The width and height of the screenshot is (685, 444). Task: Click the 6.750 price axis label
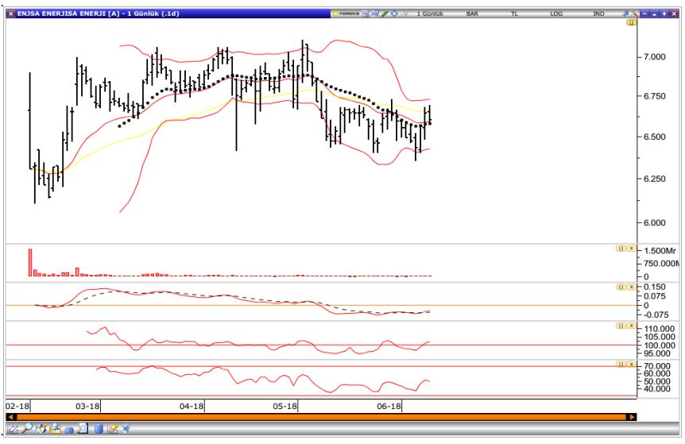click(x=654, y=96)
